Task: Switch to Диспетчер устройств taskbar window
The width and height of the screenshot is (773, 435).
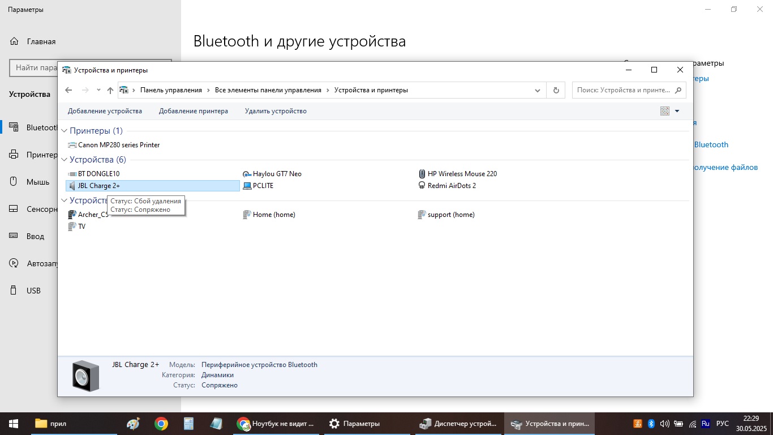Action: coord(458,424)
